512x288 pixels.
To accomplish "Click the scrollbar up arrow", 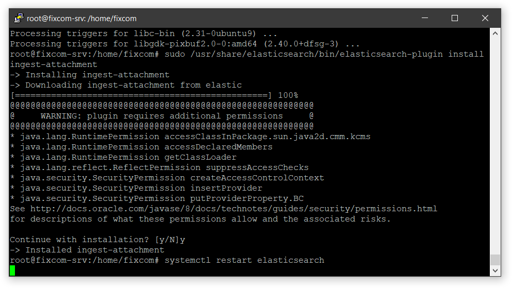I will [x=495, y=33].
